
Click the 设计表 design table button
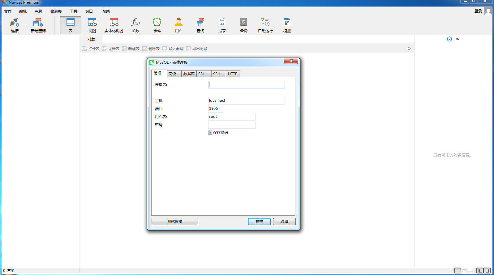[111, 49]
